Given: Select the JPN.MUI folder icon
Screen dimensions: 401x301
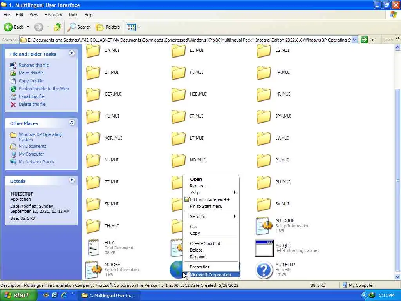Looking at the screenshot, I should coord(264,116).
